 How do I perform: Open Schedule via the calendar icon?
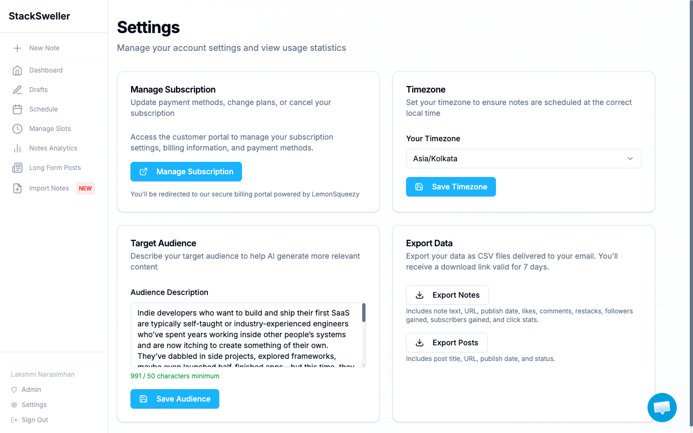pyautogui.click(x=17, y=109)
